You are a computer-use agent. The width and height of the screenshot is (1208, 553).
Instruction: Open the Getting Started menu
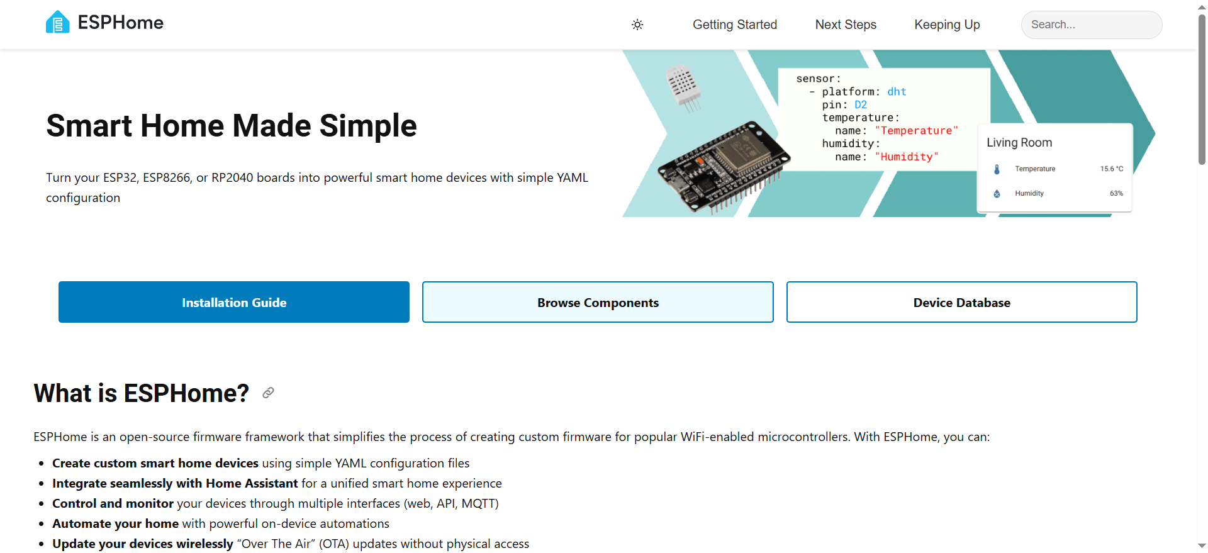coord(734,25)
